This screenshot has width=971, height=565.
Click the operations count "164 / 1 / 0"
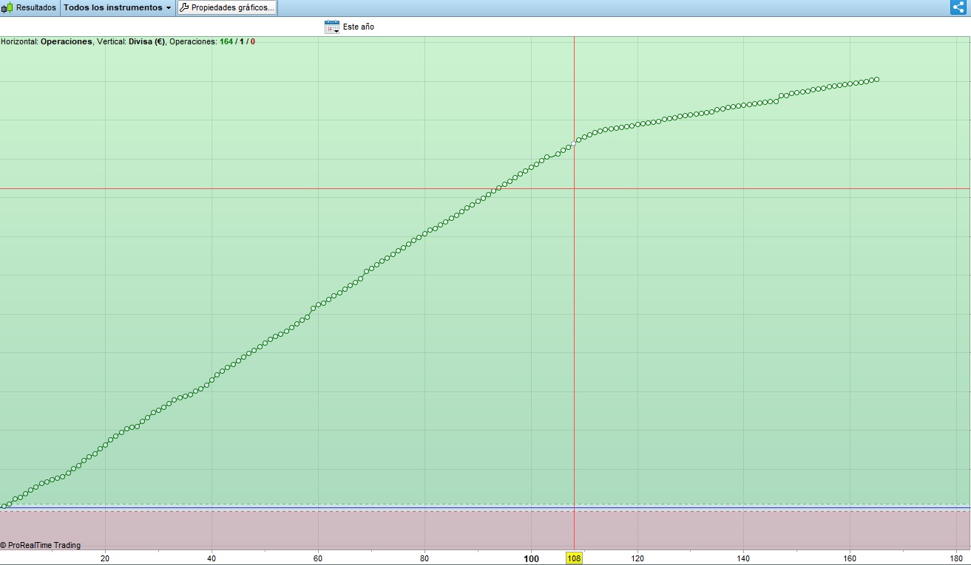point(237,41)
